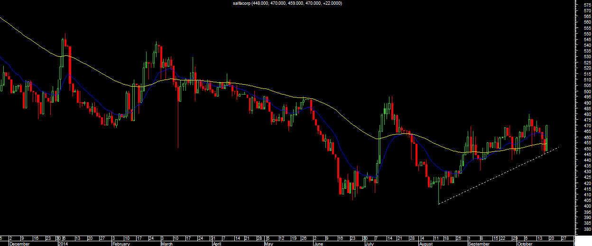This screenshot has width=592, height=246.
Task: Select the 400 price axis label
Action: click(588, 206)
